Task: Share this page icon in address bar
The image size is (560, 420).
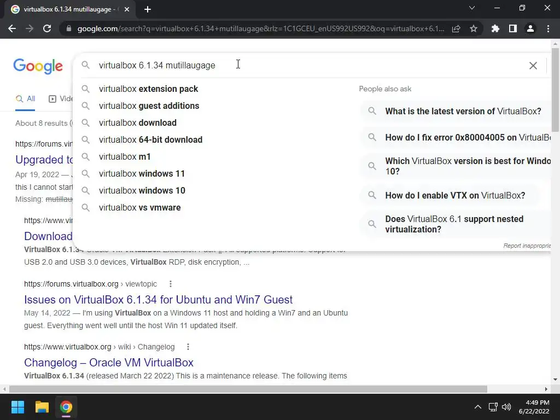Action: tap(456, 28)
